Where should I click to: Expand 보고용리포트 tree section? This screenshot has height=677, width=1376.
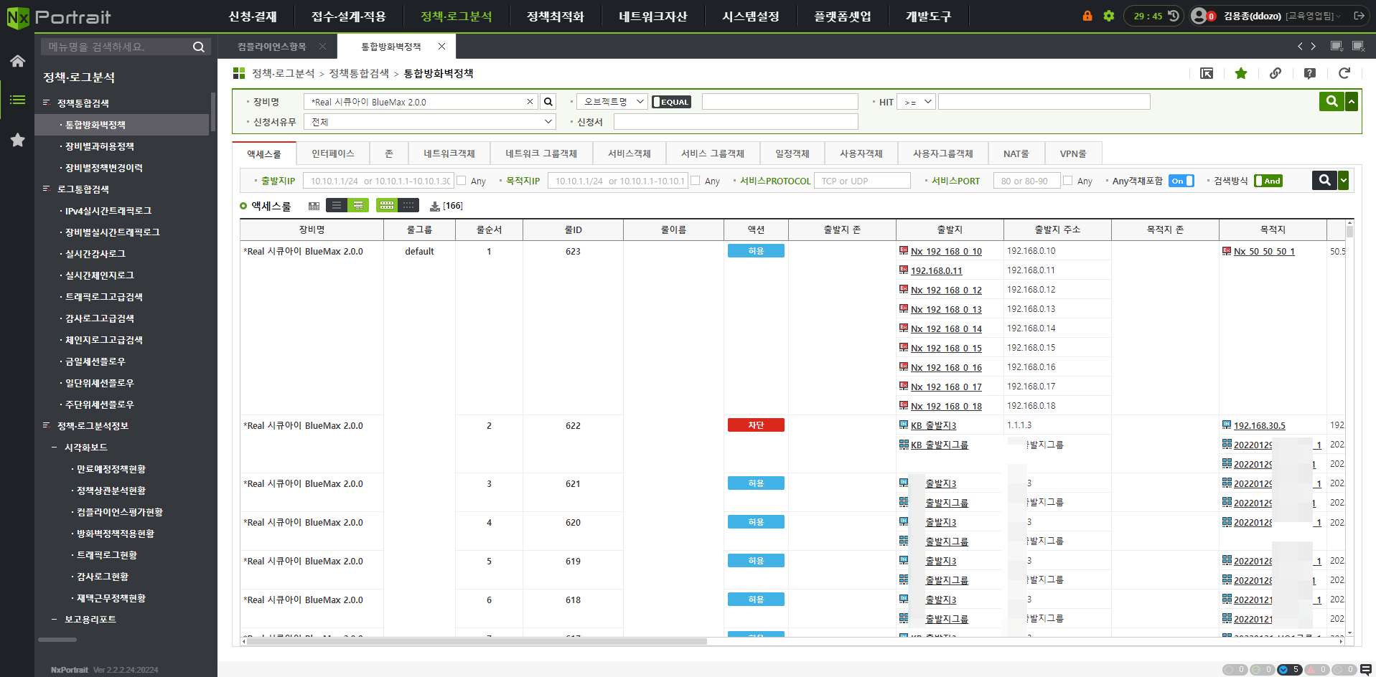click(x=55, y=619)
